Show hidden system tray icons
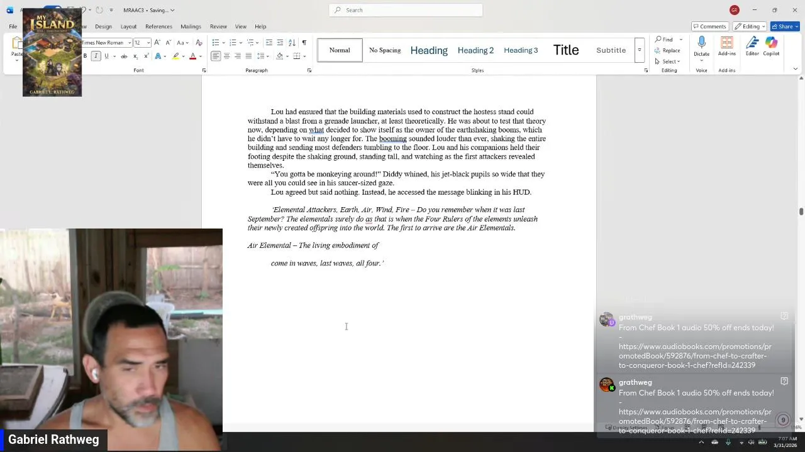 pyautogui.click(x=701, y=442)
